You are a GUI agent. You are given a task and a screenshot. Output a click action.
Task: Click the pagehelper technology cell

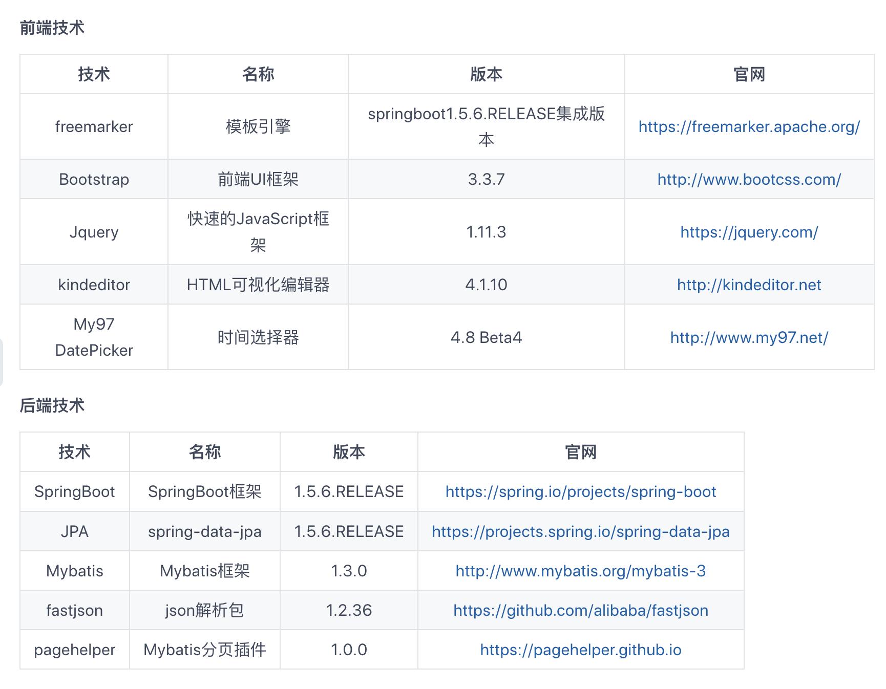click(x=75, y=650)
